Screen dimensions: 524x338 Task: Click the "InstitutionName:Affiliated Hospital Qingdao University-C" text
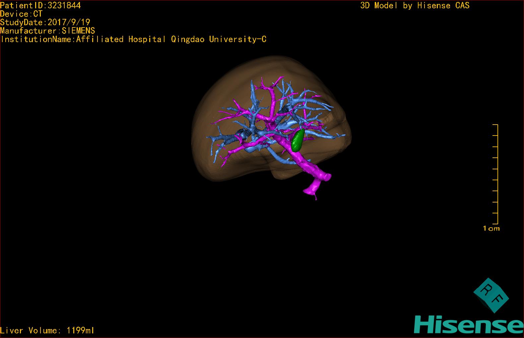click(x=133, y=39)
